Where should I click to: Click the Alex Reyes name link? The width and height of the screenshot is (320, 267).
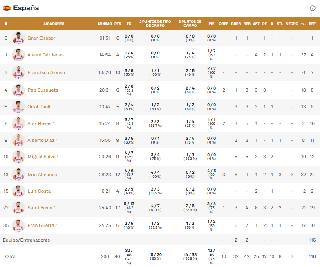(x=39, y=123)
